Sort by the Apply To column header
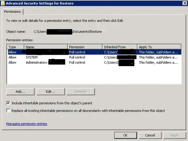The height and width of the screenshot is (141, 188). click(159, 47)
